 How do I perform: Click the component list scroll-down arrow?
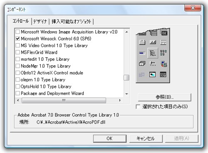click(x=126, y=94)
